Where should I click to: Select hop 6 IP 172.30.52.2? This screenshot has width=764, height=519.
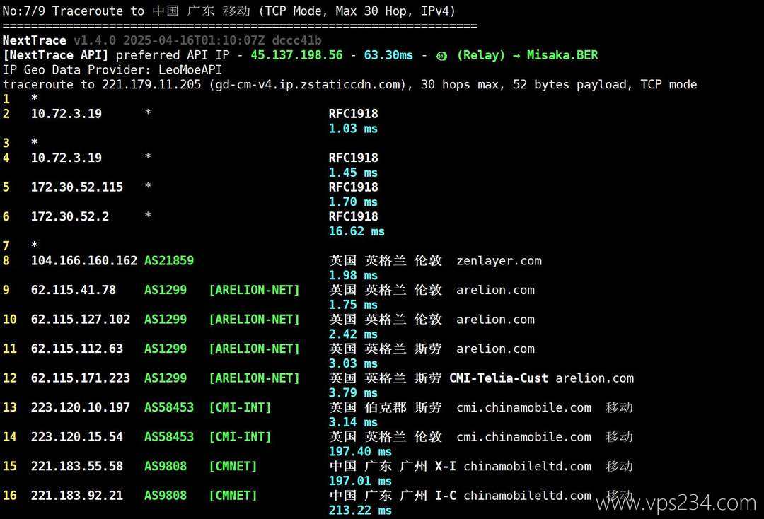[69, 216]
